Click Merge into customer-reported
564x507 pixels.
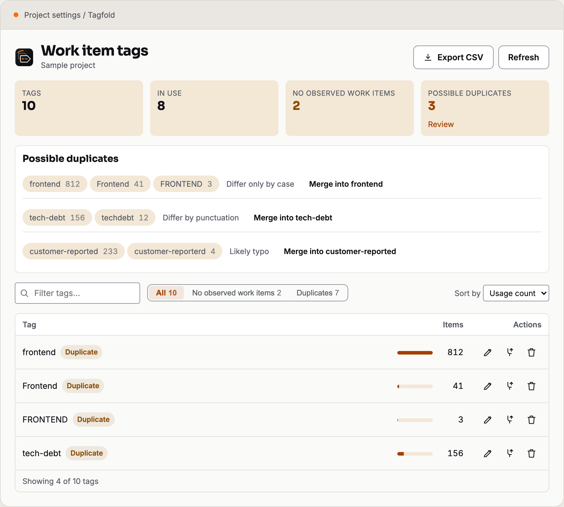click(x=340, y=251)
